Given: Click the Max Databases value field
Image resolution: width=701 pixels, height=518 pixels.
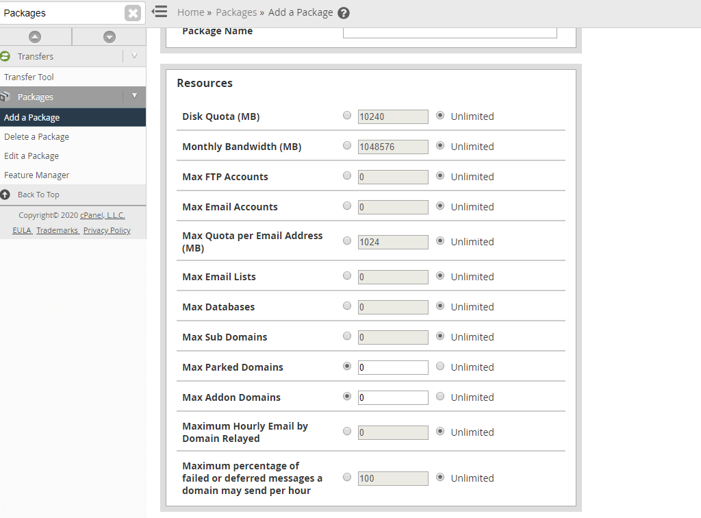Looking at the screenshot, I should click(x=393, y=308).
